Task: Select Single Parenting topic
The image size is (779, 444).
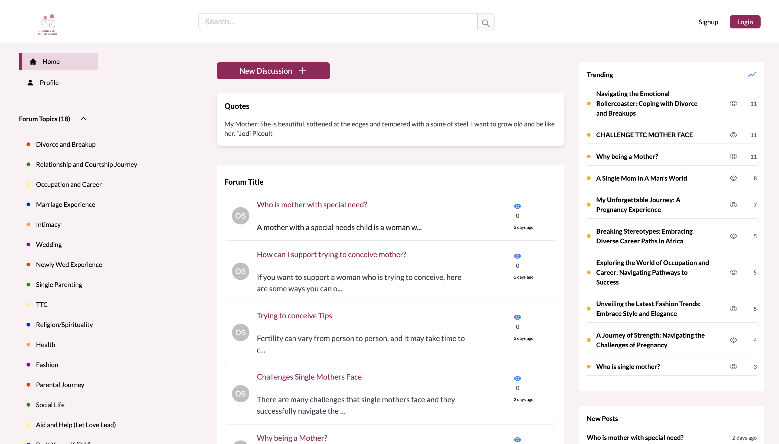Action: pos(59,285)
